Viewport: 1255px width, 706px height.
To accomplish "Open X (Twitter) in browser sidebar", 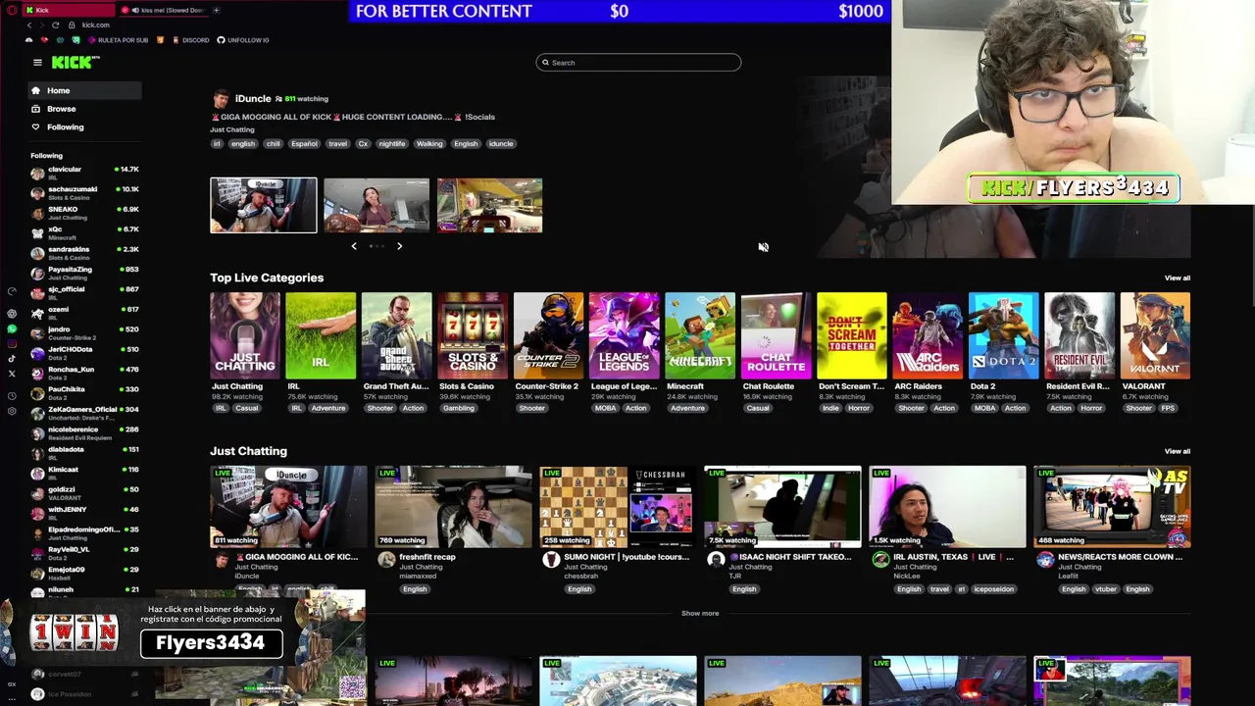I will pos(12,373).
